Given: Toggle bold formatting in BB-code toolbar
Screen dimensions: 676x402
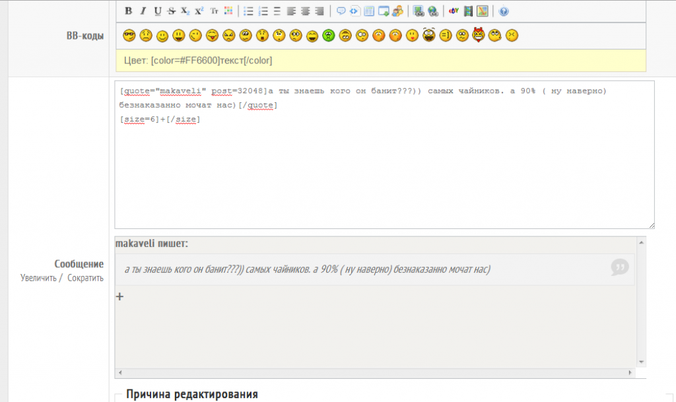Looking at the screenshot, I should (128, 11).
